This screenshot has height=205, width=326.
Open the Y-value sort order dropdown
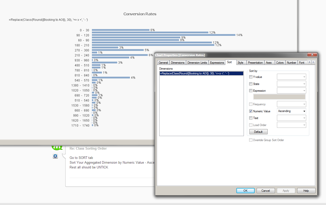291,77
